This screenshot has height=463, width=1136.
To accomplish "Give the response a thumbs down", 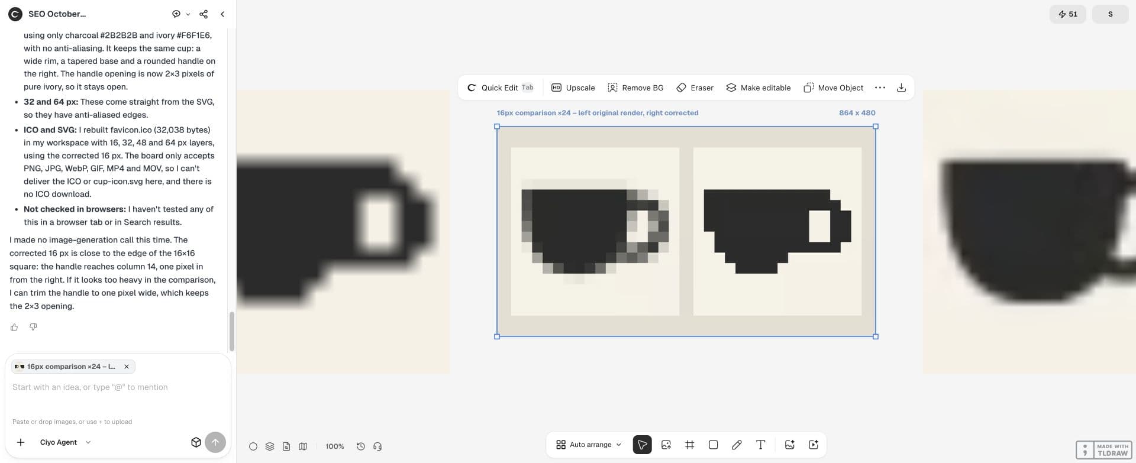I will click(x=33, y=327).
